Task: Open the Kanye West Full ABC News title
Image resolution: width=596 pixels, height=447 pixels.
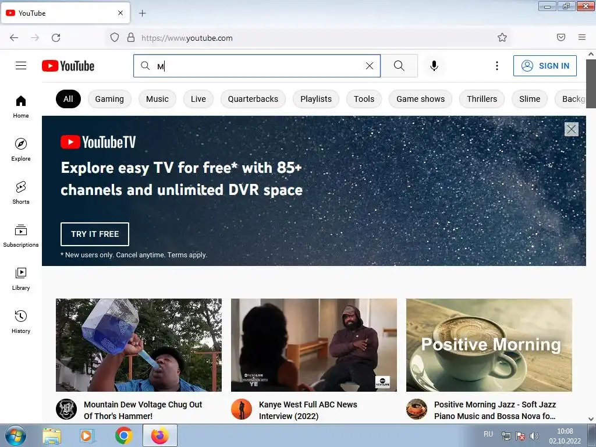Action: pyautogui.click(x=308, y=410)
